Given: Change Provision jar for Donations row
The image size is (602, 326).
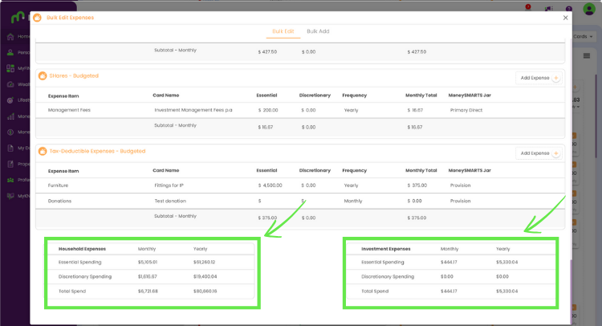Looking at the screenshot, I should (461, 202).
